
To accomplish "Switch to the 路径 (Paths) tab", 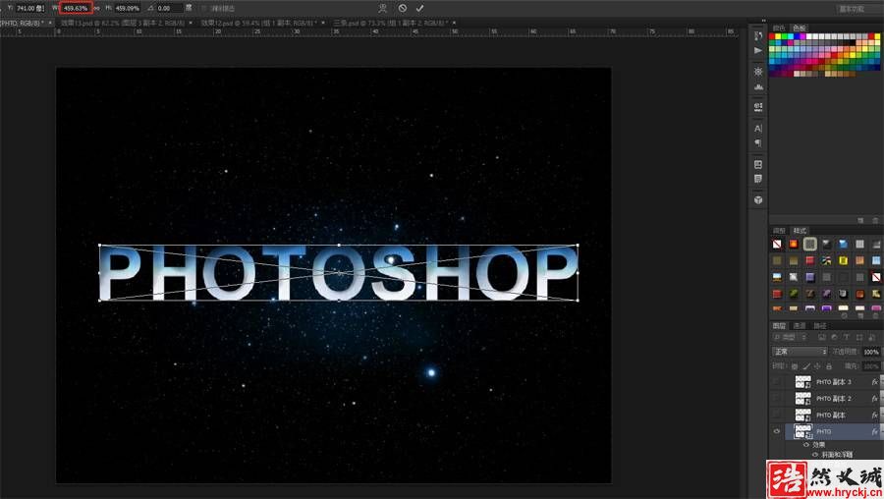I will pos(820,326).
